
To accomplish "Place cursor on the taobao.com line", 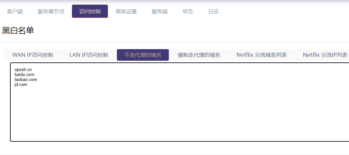I will coord(26,79).
